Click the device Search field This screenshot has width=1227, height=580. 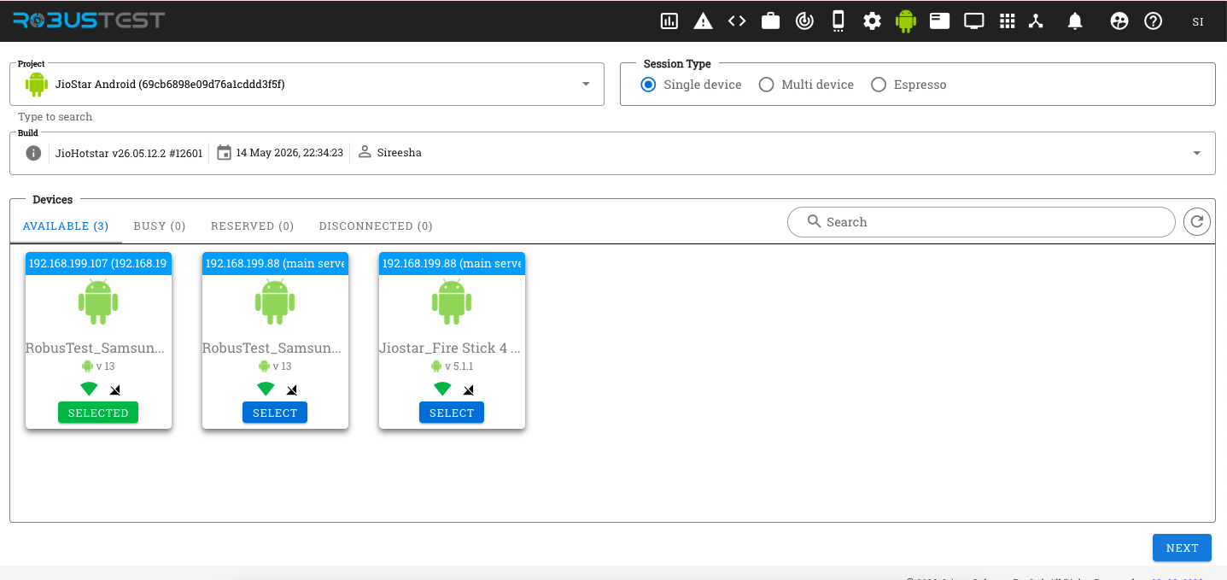click(x=981, y=222)
